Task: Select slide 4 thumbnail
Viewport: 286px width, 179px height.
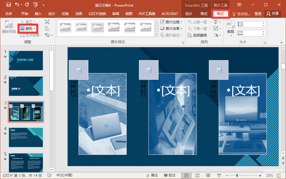Action: 26,137
